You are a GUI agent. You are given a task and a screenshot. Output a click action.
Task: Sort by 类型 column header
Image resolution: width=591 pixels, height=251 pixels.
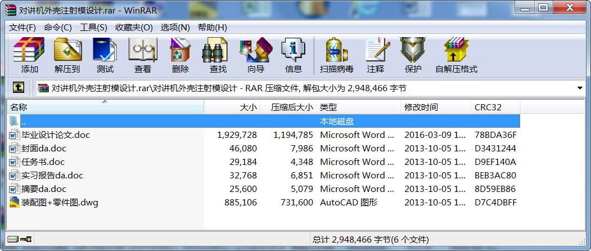click(x=358, y=107)
